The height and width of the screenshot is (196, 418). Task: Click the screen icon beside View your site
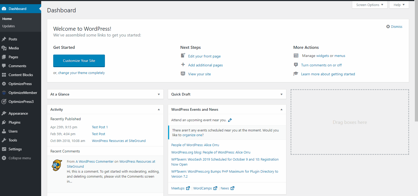(x=183, y=74)
